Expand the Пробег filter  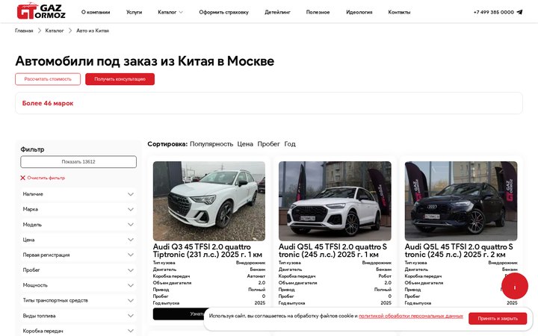pos(78,270)
